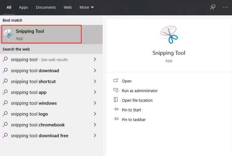This screenshot has height=156, width=232.
Task: Click Open in the preview pane
Action: point(127,81)
